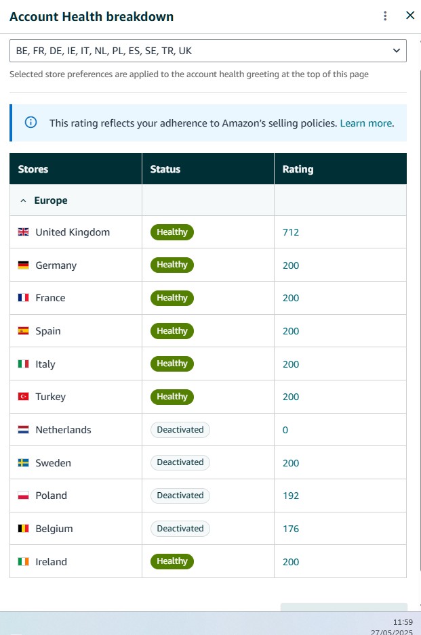Sort by the Rating column header
The width and height of the screenshot is (421, 635).
pos(298,169)
